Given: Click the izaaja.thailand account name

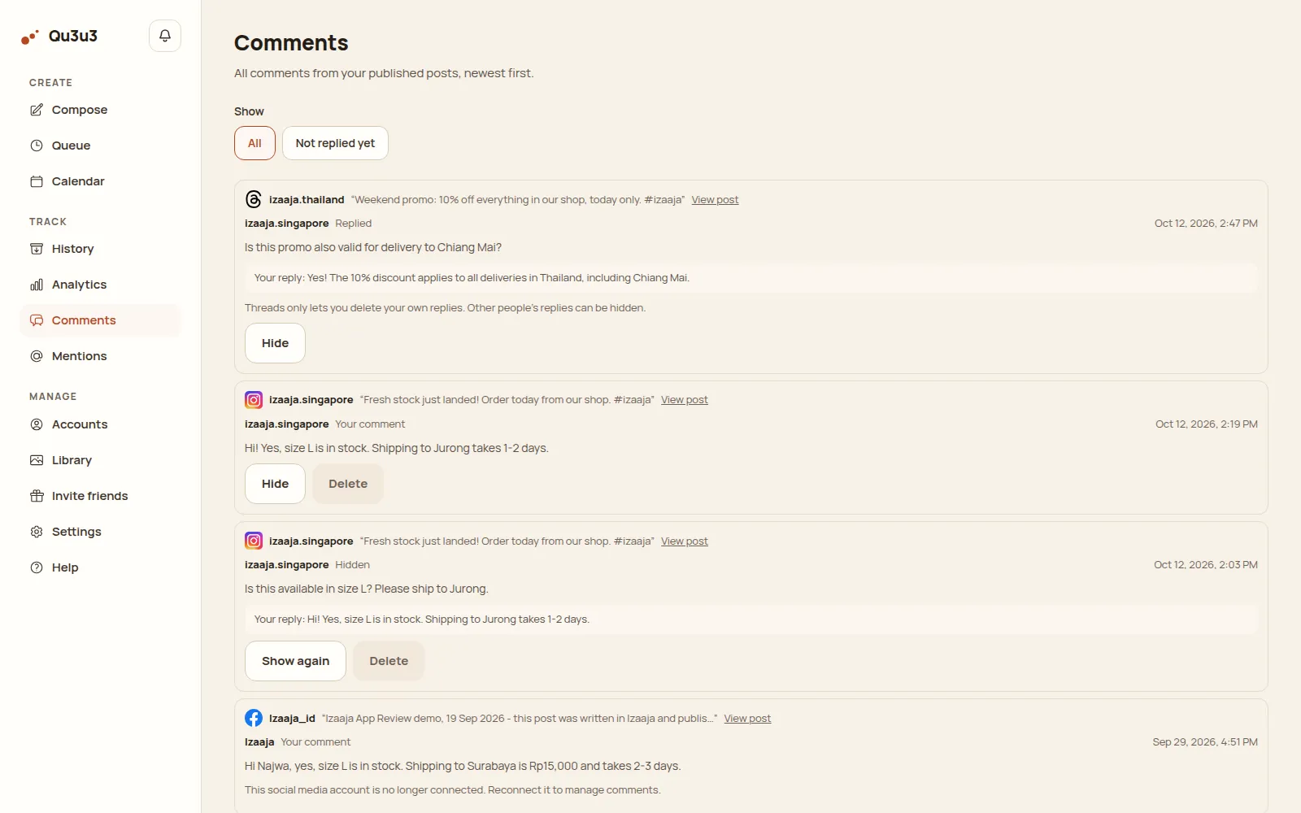Looking at the screenshot, I should tap(307, 200).
